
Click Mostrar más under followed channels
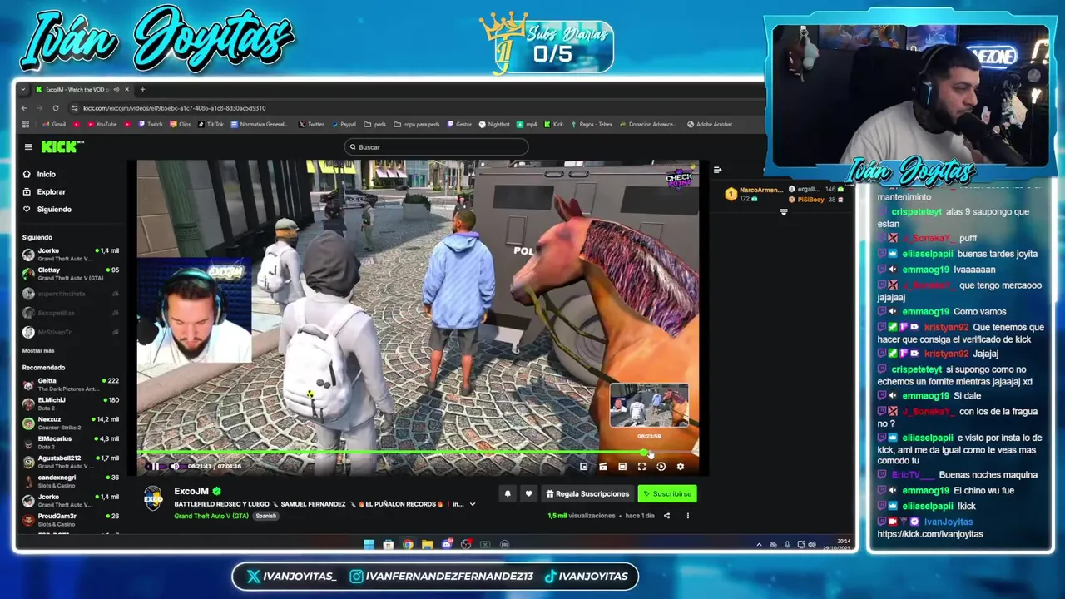click(x=38, y=351)
